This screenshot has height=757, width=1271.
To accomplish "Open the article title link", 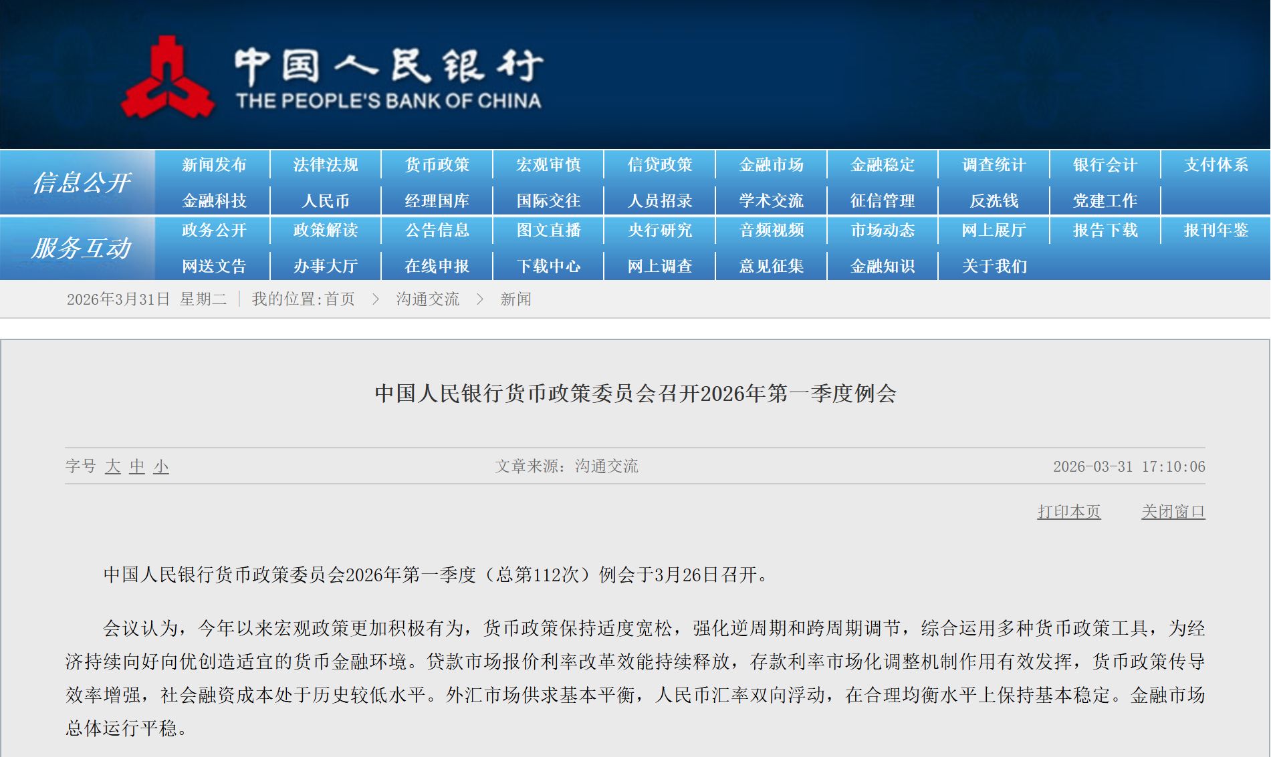I will (x=635, y=395).
